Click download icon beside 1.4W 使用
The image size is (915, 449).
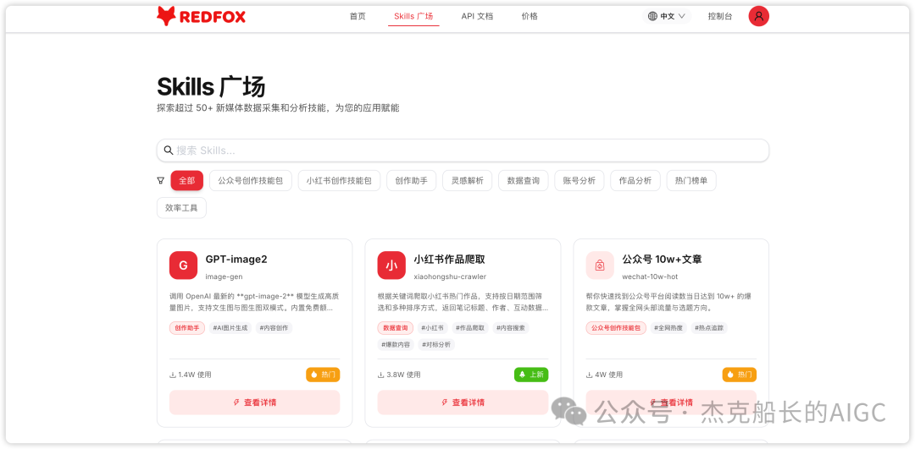point(173,375)
